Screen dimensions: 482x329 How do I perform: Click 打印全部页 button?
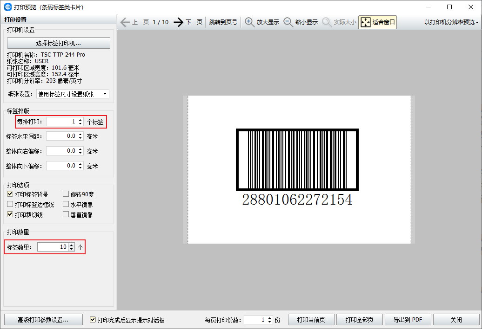359,320
